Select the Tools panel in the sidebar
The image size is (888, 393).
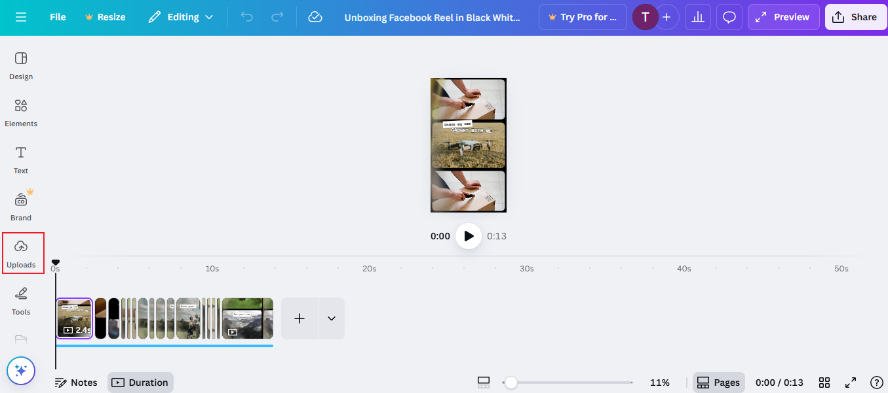(x=20, y=300)
